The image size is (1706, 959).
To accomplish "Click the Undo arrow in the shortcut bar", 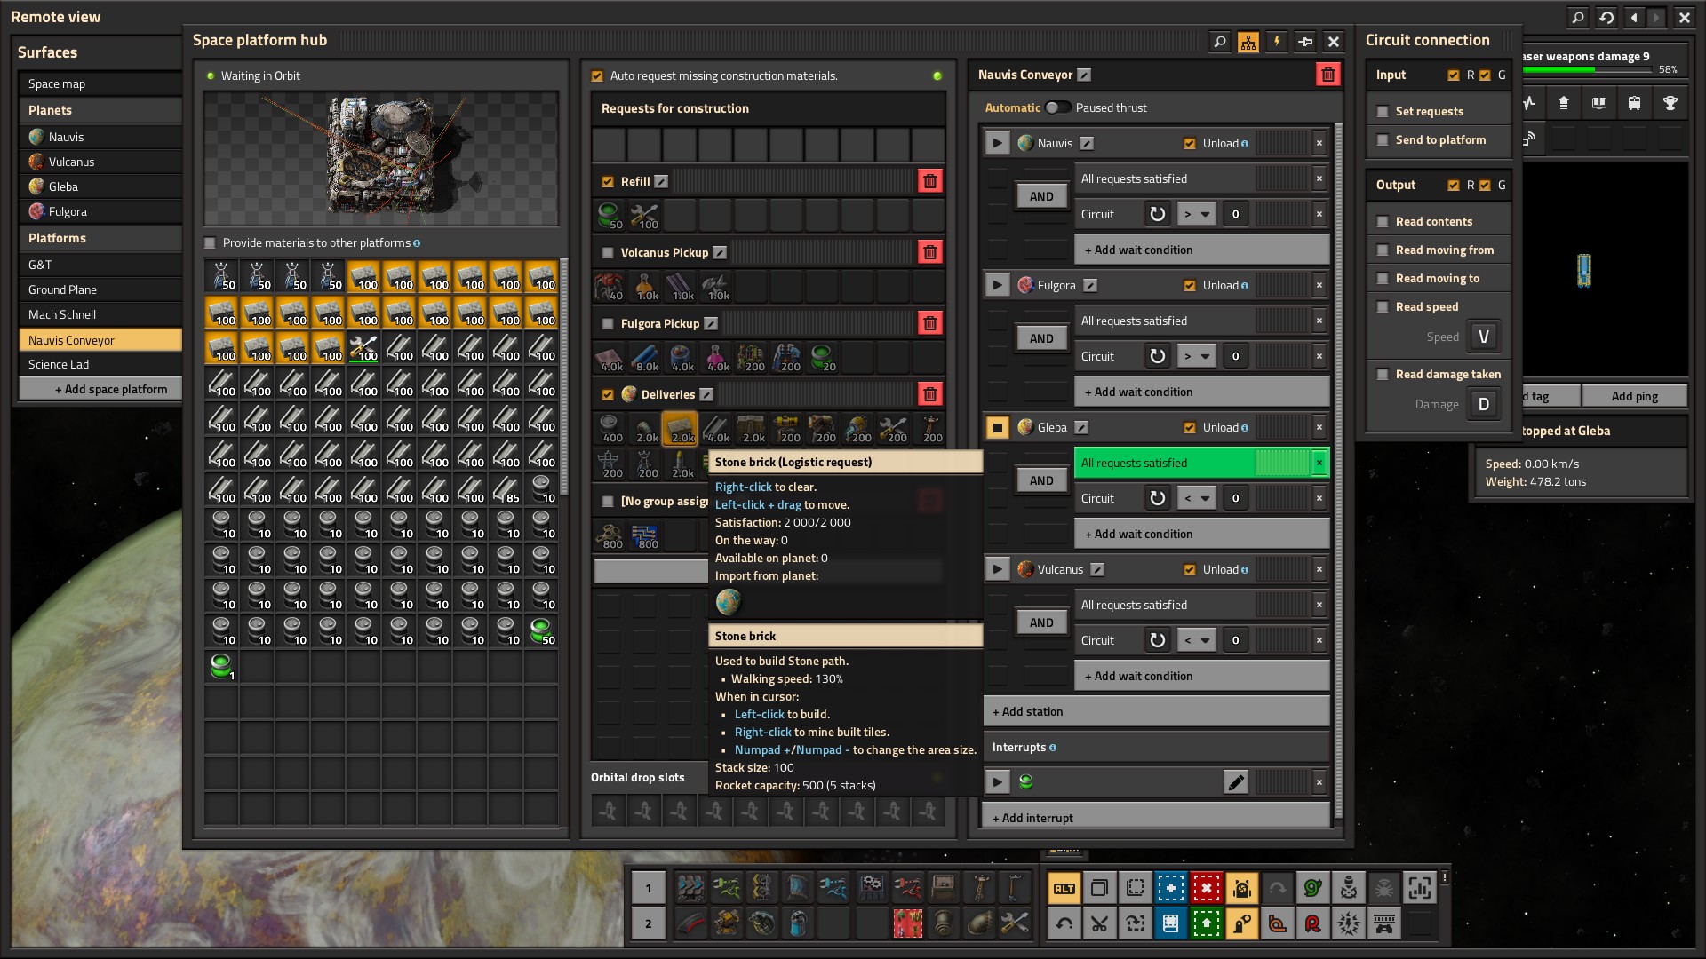I will tap(1064, 923).
